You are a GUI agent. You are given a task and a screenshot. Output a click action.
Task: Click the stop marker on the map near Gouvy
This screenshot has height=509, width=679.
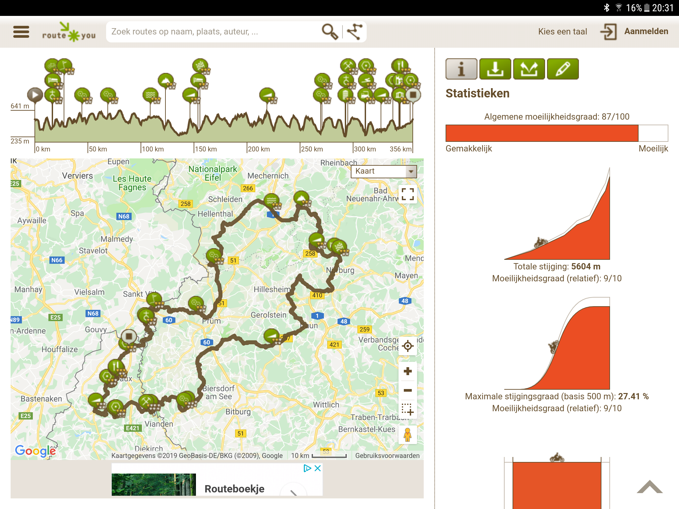coord(129,336)
